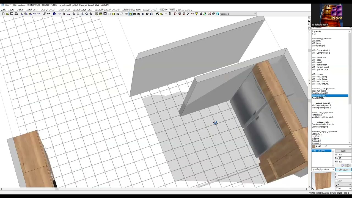
Task: Select WT 38mm in the list
Action: coord(316,41)
